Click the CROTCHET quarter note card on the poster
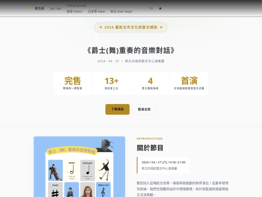262x197 pixels. coord(87,170)
